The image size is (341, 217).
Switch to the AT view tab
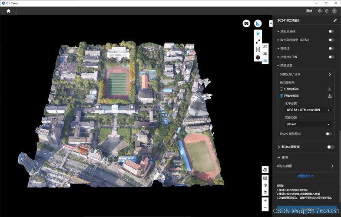(265, 47)
